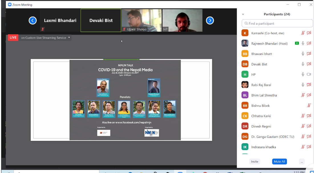Toggle microphone for Bhawani bhatt
314x173 pixels.
[303, 54]
